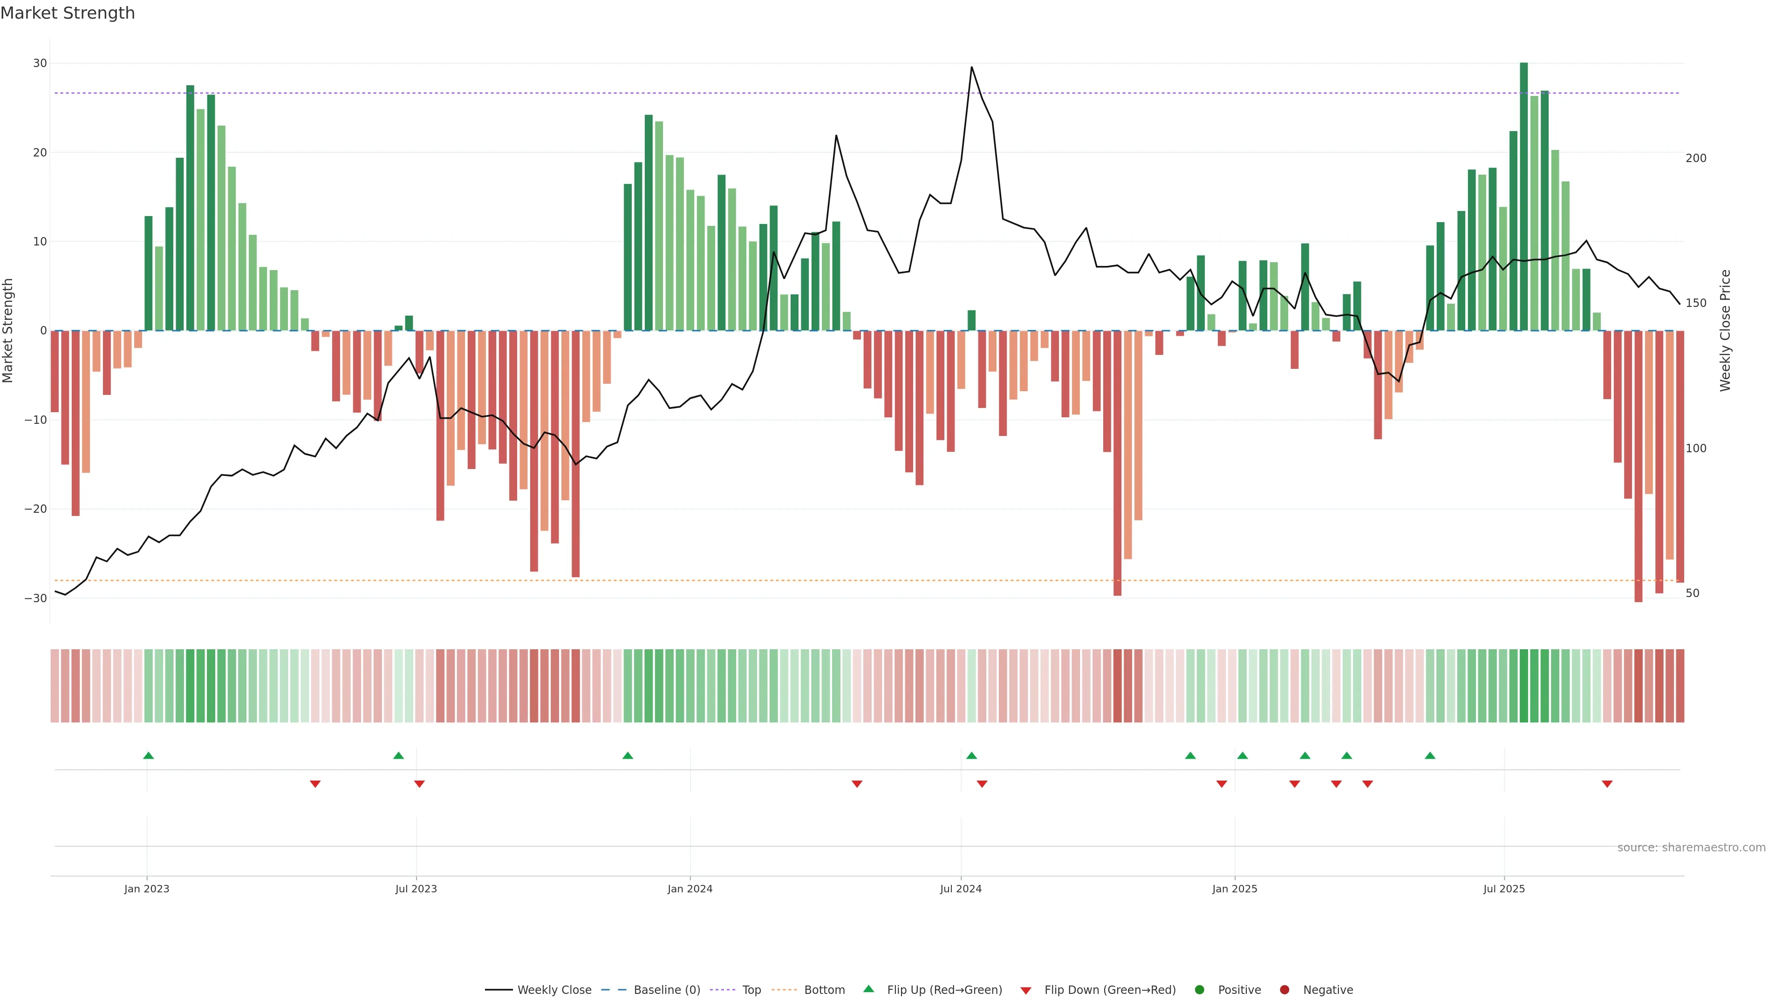The image size is (1789, 1006).
Task: Click the green Positive circle legend icon
Action: [x=1199, y=989]
